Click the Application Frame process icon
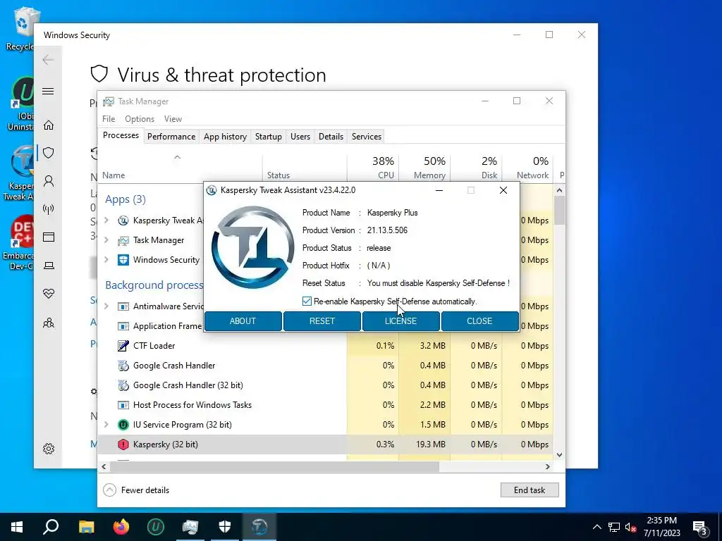This screenshot has height=541, width=722. [123, 326]
